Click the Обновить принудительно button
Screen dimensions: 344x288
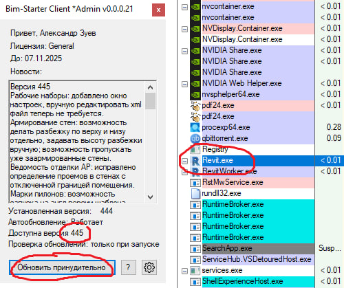[x=62, y=267]
